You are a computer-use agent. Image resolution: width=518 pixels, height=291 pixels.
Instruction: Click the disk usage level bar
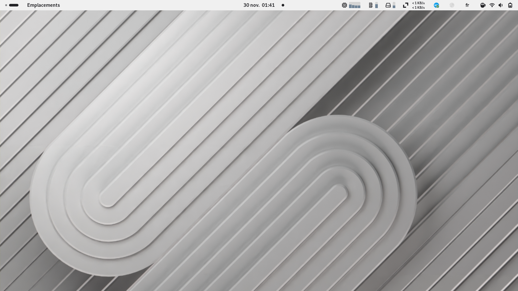coord(394,5)
